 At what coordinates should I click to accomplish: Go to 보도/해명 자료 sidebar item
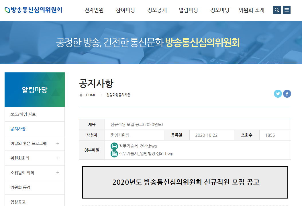coord(35,114)
